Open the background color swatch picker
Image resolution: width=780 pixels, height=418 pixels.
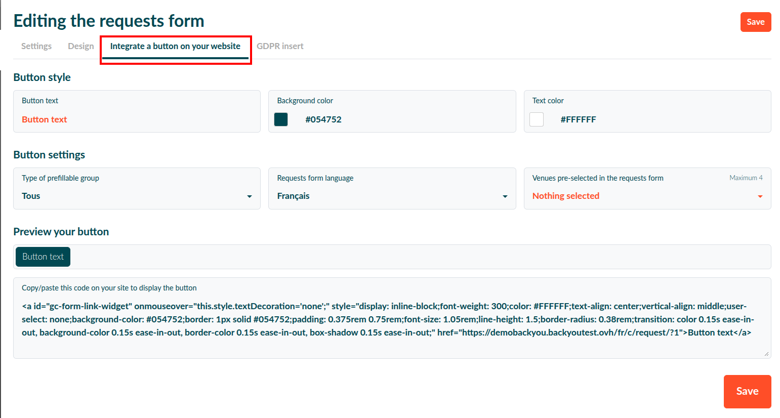281,119
